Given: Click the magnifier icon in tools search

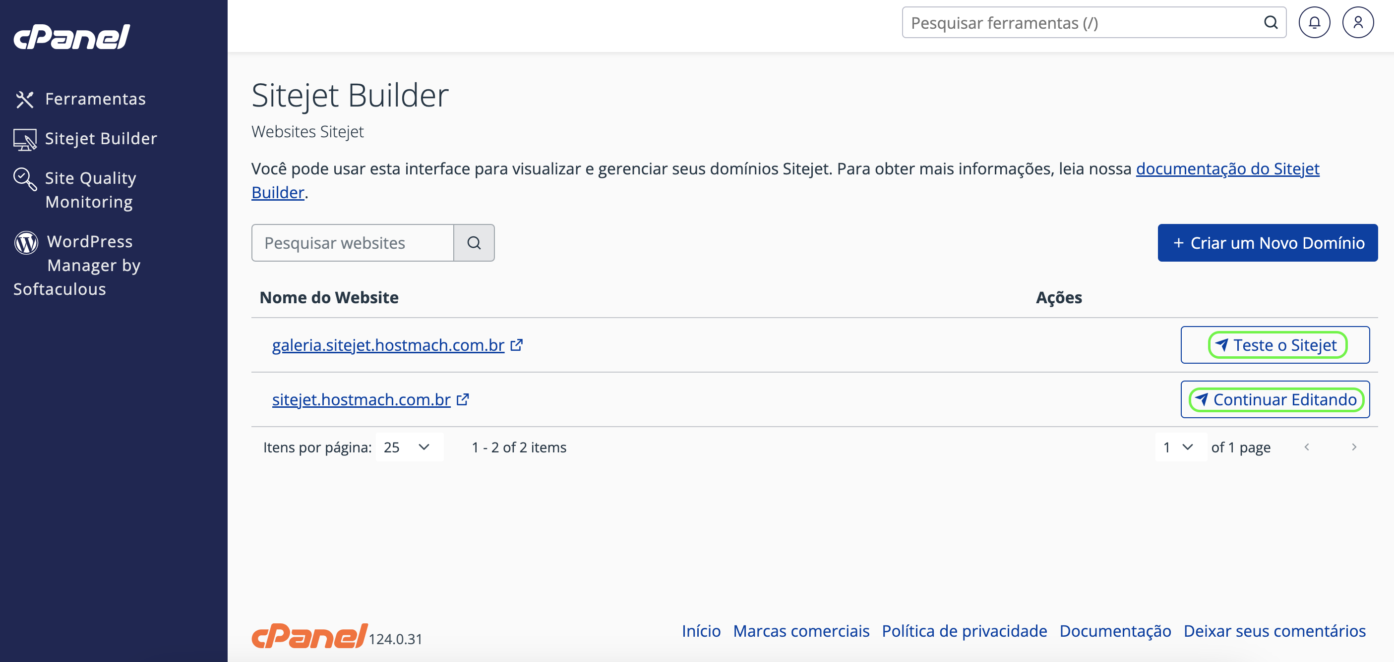Looking at the screenshot, I should [x=1271, y=23].
